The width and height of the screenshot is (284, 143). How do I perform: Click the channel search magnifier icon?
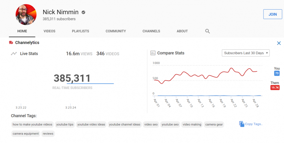pyautogui.click(x=208, y=31)
